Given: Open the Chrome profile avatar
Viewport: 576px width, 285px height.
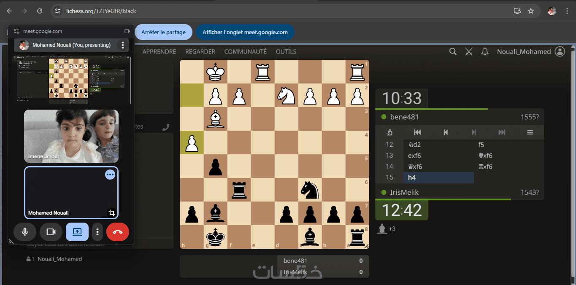Looking at the screenshot, I should tap(552, 11).
